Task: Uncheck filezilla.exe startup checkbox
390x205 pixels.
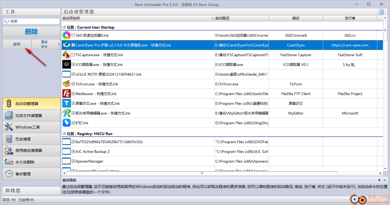Action: coord(73,94)
